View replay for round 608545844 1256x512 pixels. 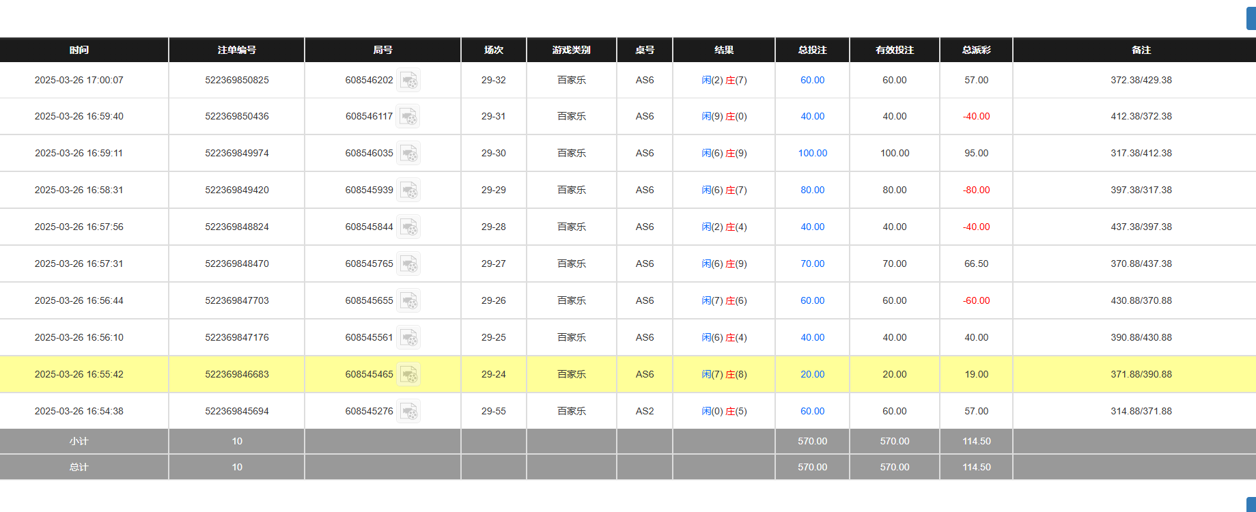point(408,227)
